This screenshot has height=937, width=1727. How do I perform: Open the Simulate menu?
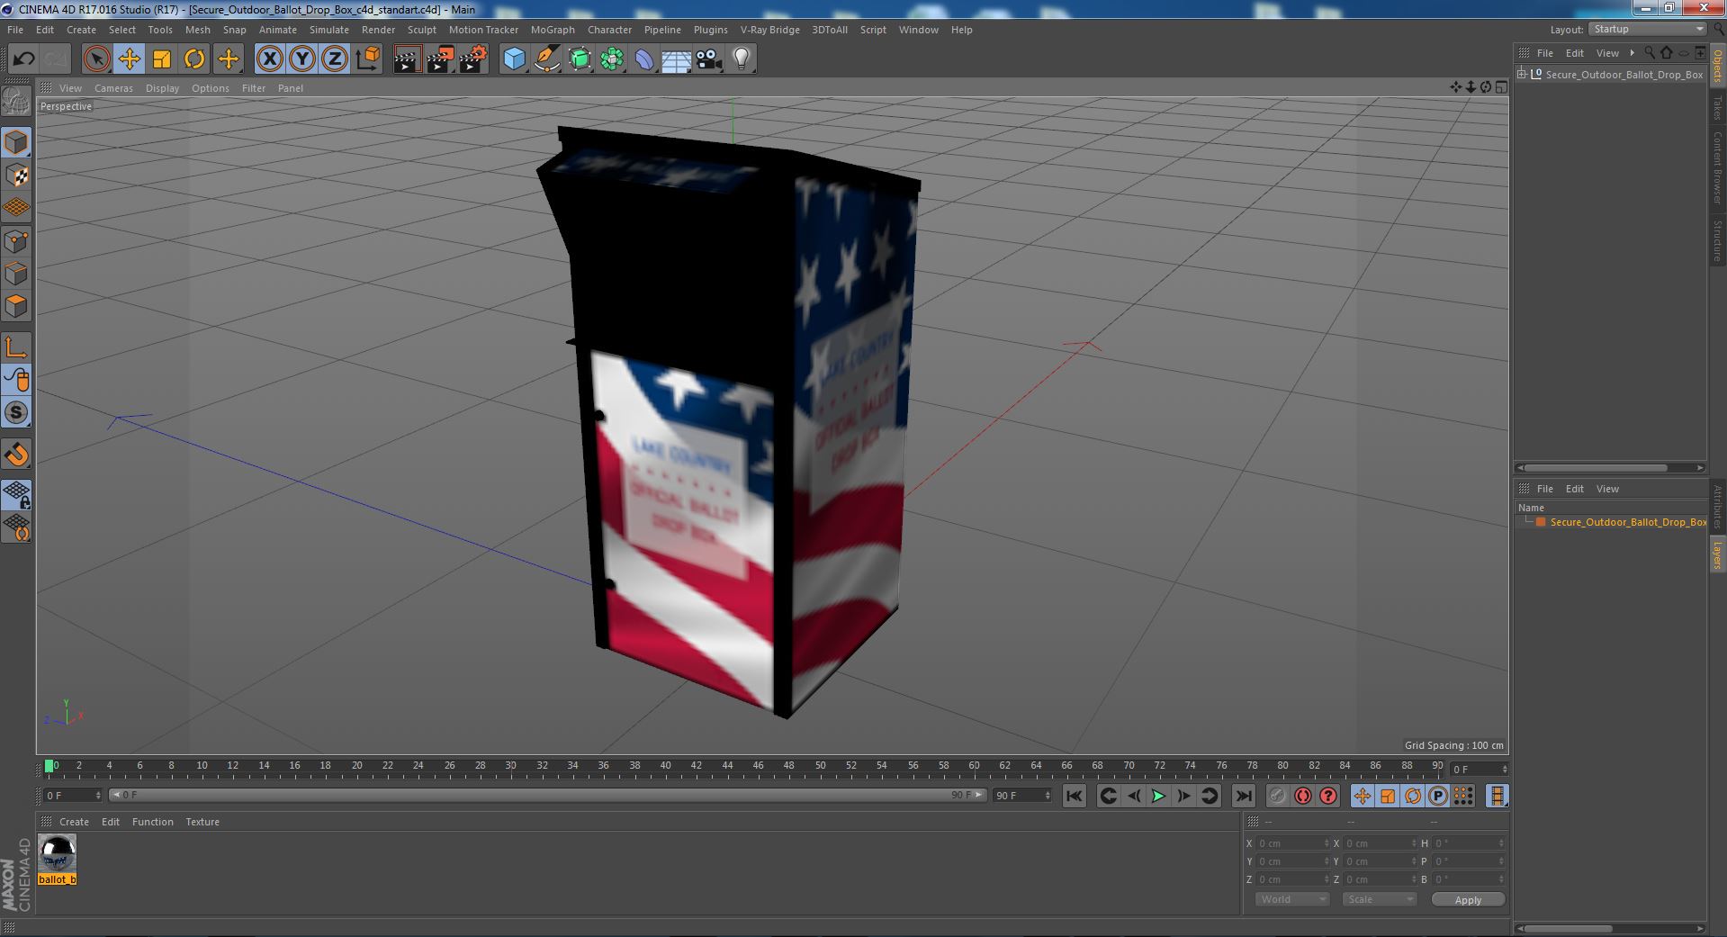click(x=329, y=30)
